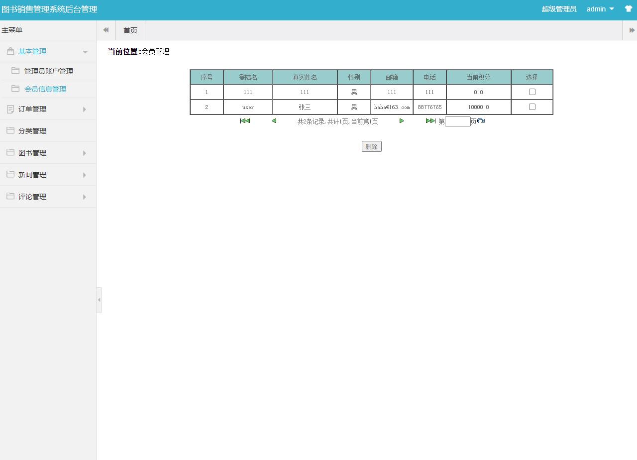Viewport: 637px width, 460px height.
Task: Click the next page green arrow
Action: [x=402, y=121]
